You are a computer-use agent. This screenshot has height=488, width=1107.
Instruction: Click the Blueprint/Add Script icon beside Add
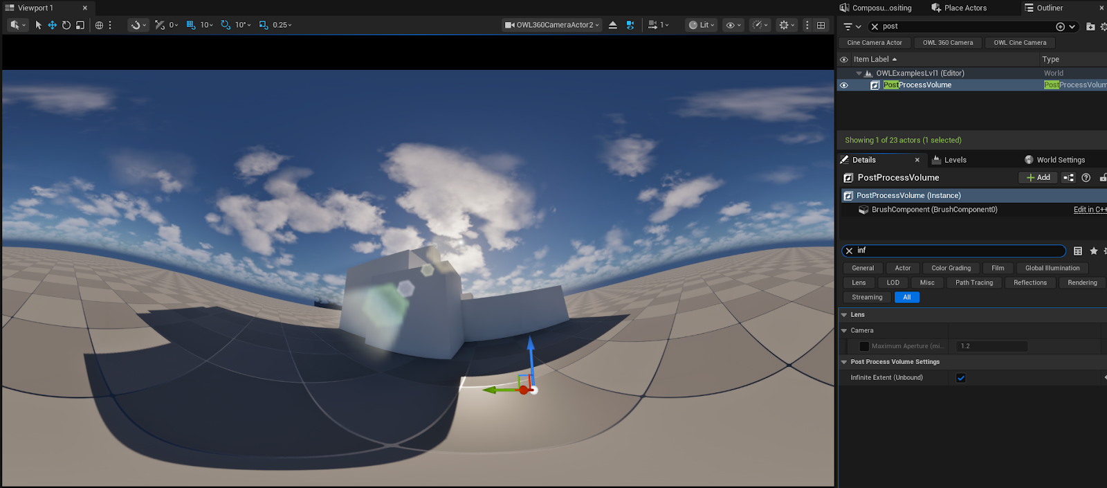pos(1069,178)
